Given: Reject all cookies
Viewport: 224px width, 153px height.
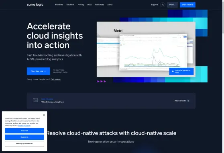Looking at the screenshot, I should (x=24, y=137).
